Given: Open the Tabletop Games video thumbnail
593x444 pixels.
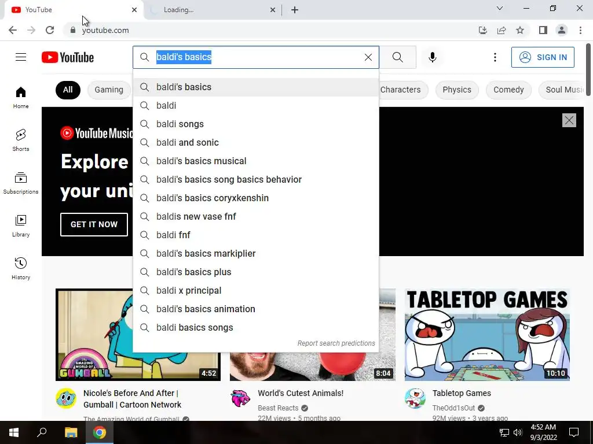Looking at the screenshot, I should pos(487,335).
